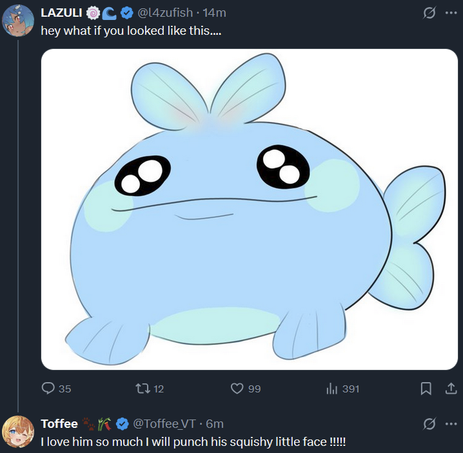Click the verified badge beside LAZULI's name

coord(128,13)
